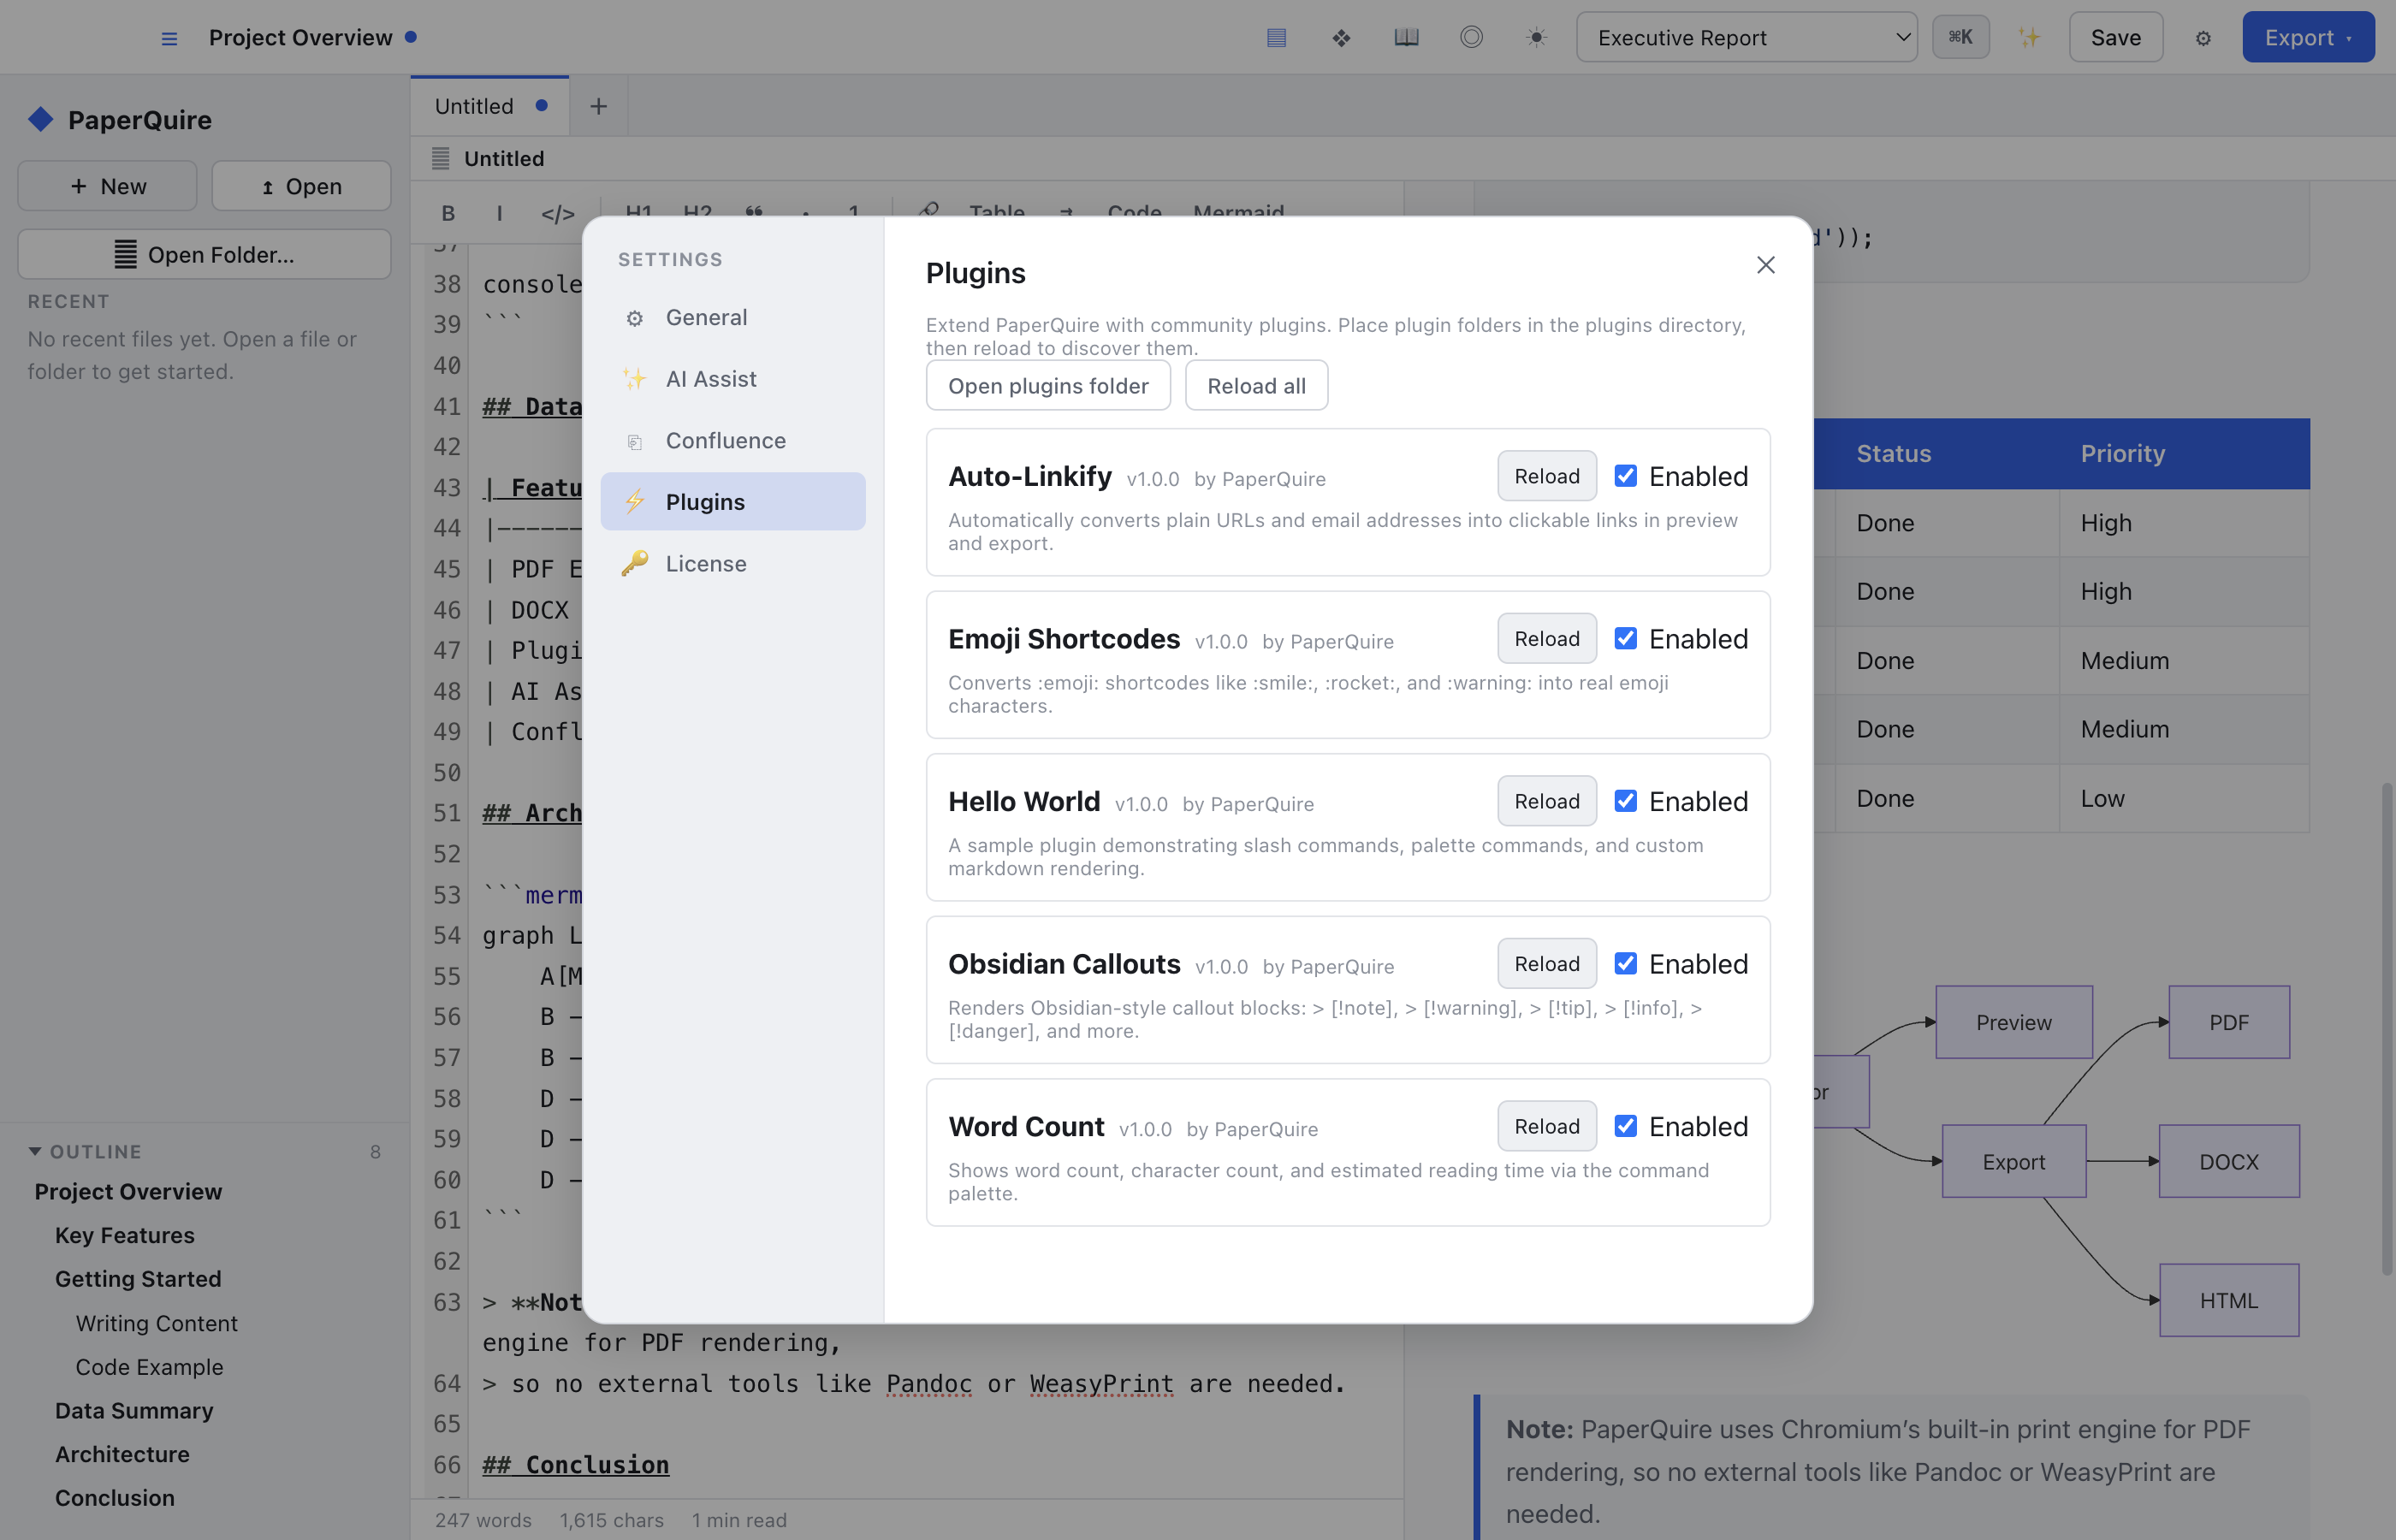
Task: Click the circular focus mode icon
Action: pyautogui.click(x=1471, y=38)
